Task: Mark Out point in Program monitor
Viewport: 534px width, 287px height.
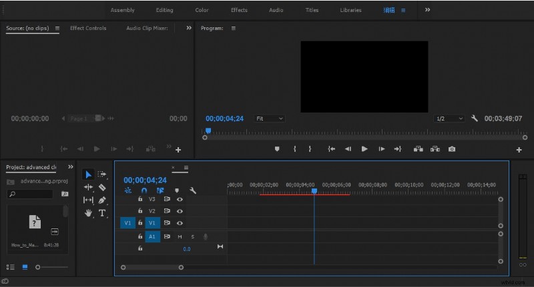Action: pos(310,148)
